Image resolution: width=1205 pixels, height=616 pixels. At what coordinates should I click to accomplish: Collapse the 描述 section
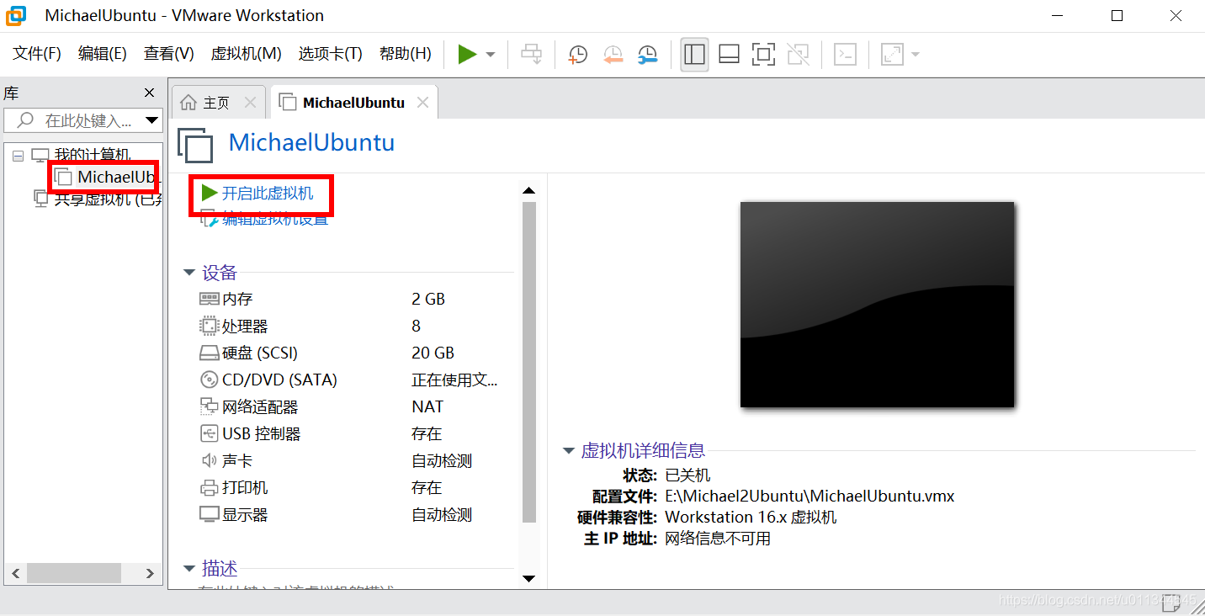189,568
